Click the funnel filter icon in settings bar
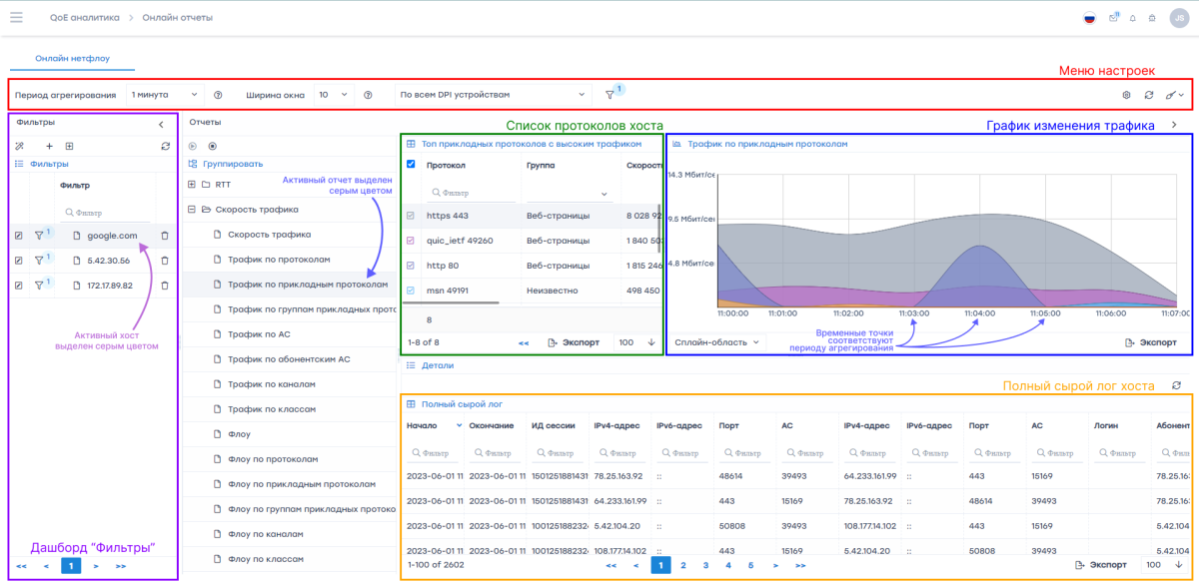 point(609,95)
